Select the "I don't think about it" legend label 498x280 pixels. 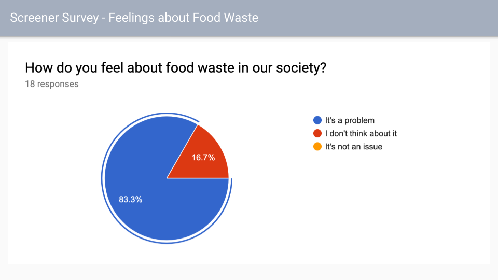pyautogui.click(x=361, y=133)
